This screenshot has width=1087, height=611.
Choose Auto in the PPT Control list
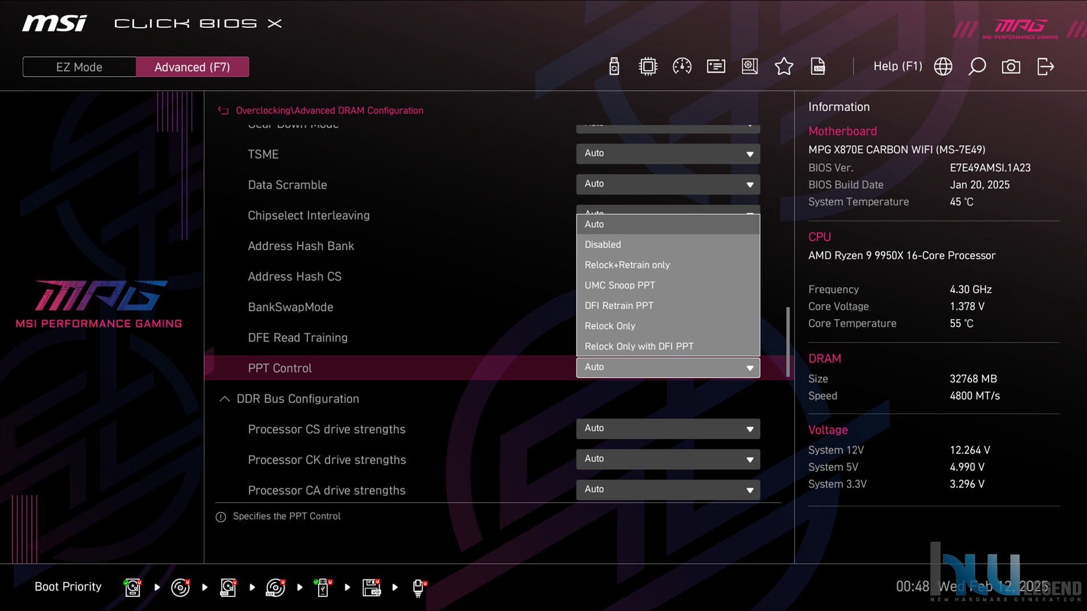[x=668, y=224]
